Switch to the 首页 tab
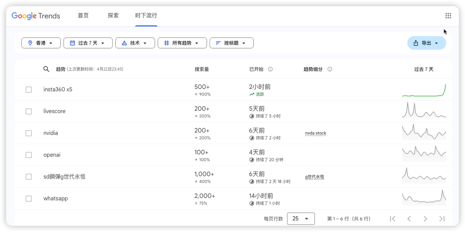Image resolution: width=465 pixels, height=232 pixels. [x=83, y=16]
